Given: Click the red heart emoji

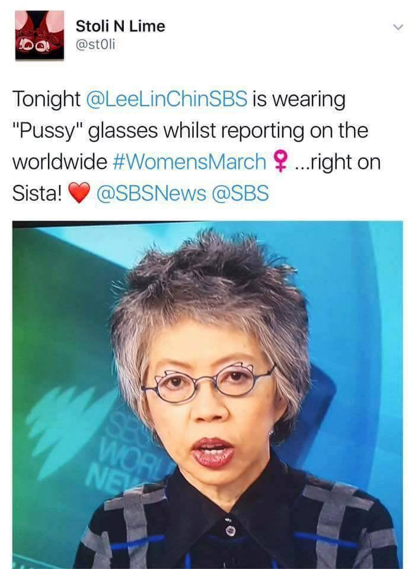Looking at the screenshot, I should click(x=79, y=193).
